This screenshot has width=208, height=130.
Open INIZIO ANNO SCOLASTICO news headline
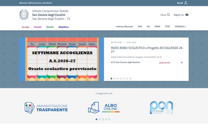[147, 50]
